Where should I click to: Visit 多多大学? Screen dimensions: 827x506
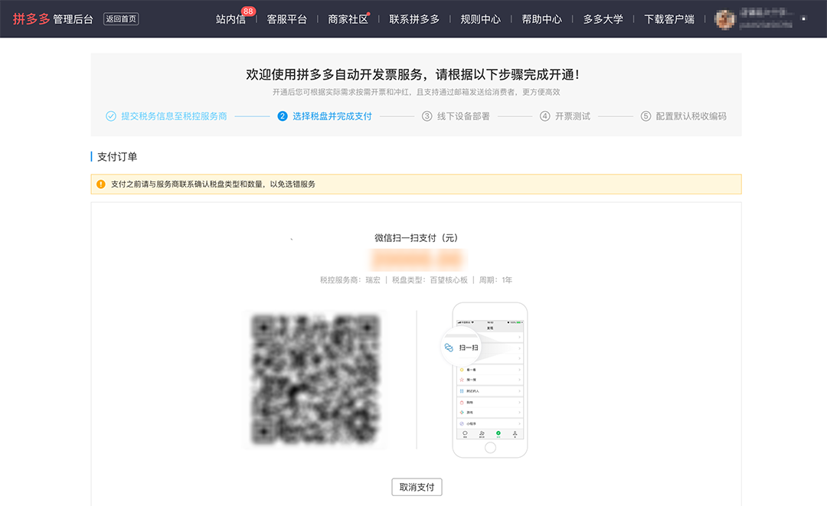pyautogui.click(x=603, y=19)
